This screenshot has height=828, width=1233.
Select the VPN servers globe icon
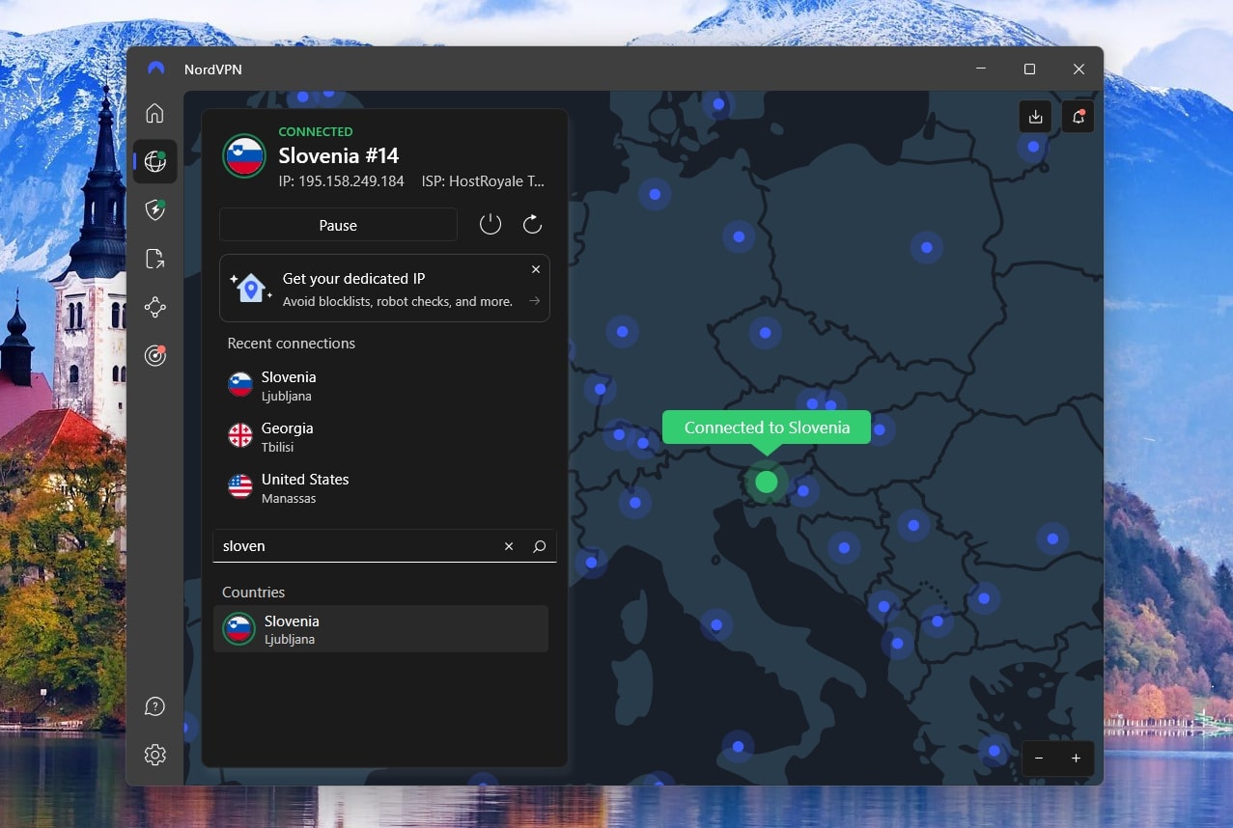point(154,161)
